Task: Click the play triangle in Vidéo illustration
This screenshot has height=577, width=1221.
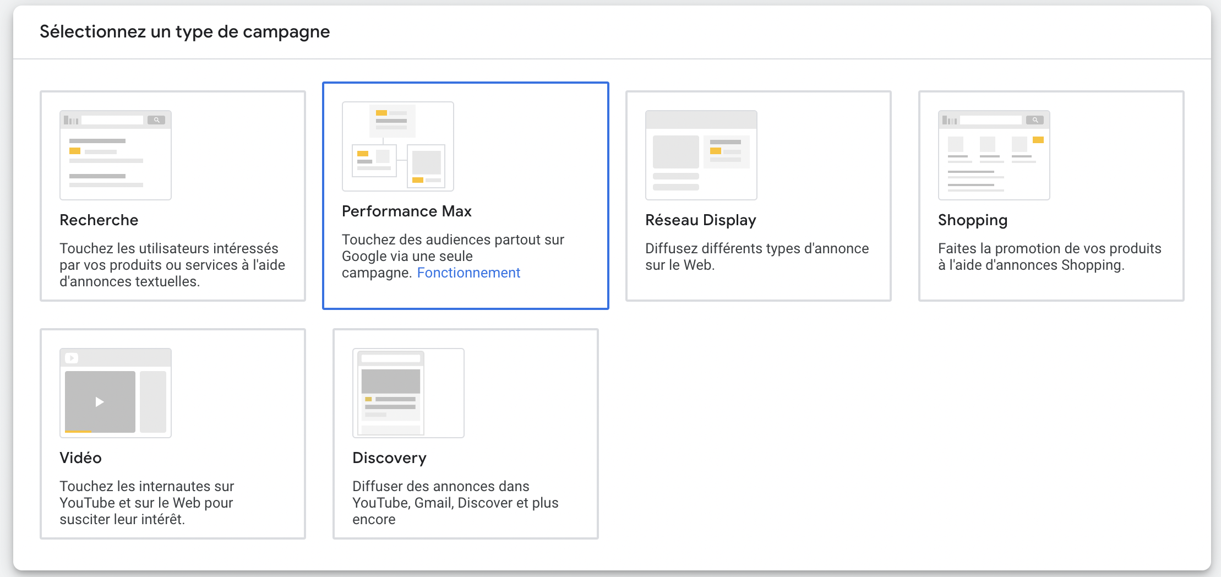Action: point(100,402)
